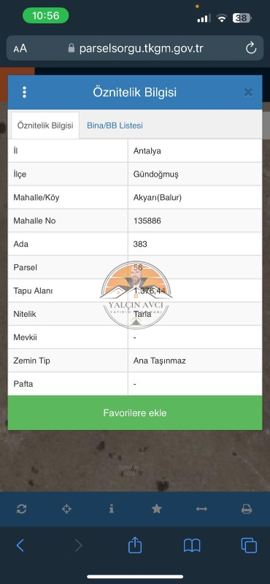Tap the green 10:56 time pill
The width and height of the screenshot is (270, 584).
(46, 15)
